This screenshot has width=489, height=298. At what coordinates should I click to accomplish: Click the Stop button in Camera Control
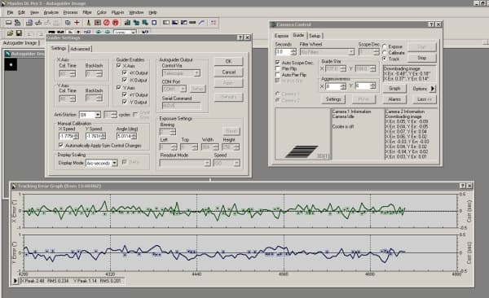tap(422, 58)
